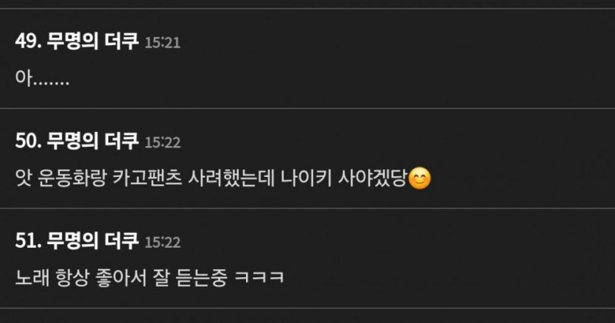Click the word 카고팬츠 in comment 50
The height and width of the screenshot is (323, 615).
pyautogui.click(x=147, y=178)
